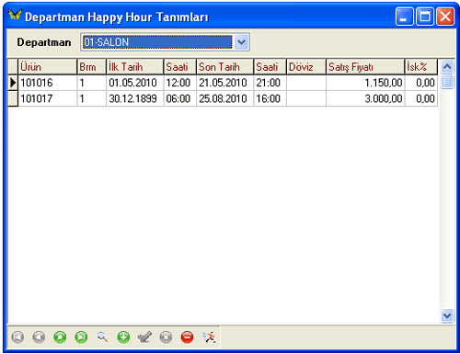Click end date 21.05.2010
Image resolution: width=460 pixels, height=354 pixels.
tap(224, 83)
